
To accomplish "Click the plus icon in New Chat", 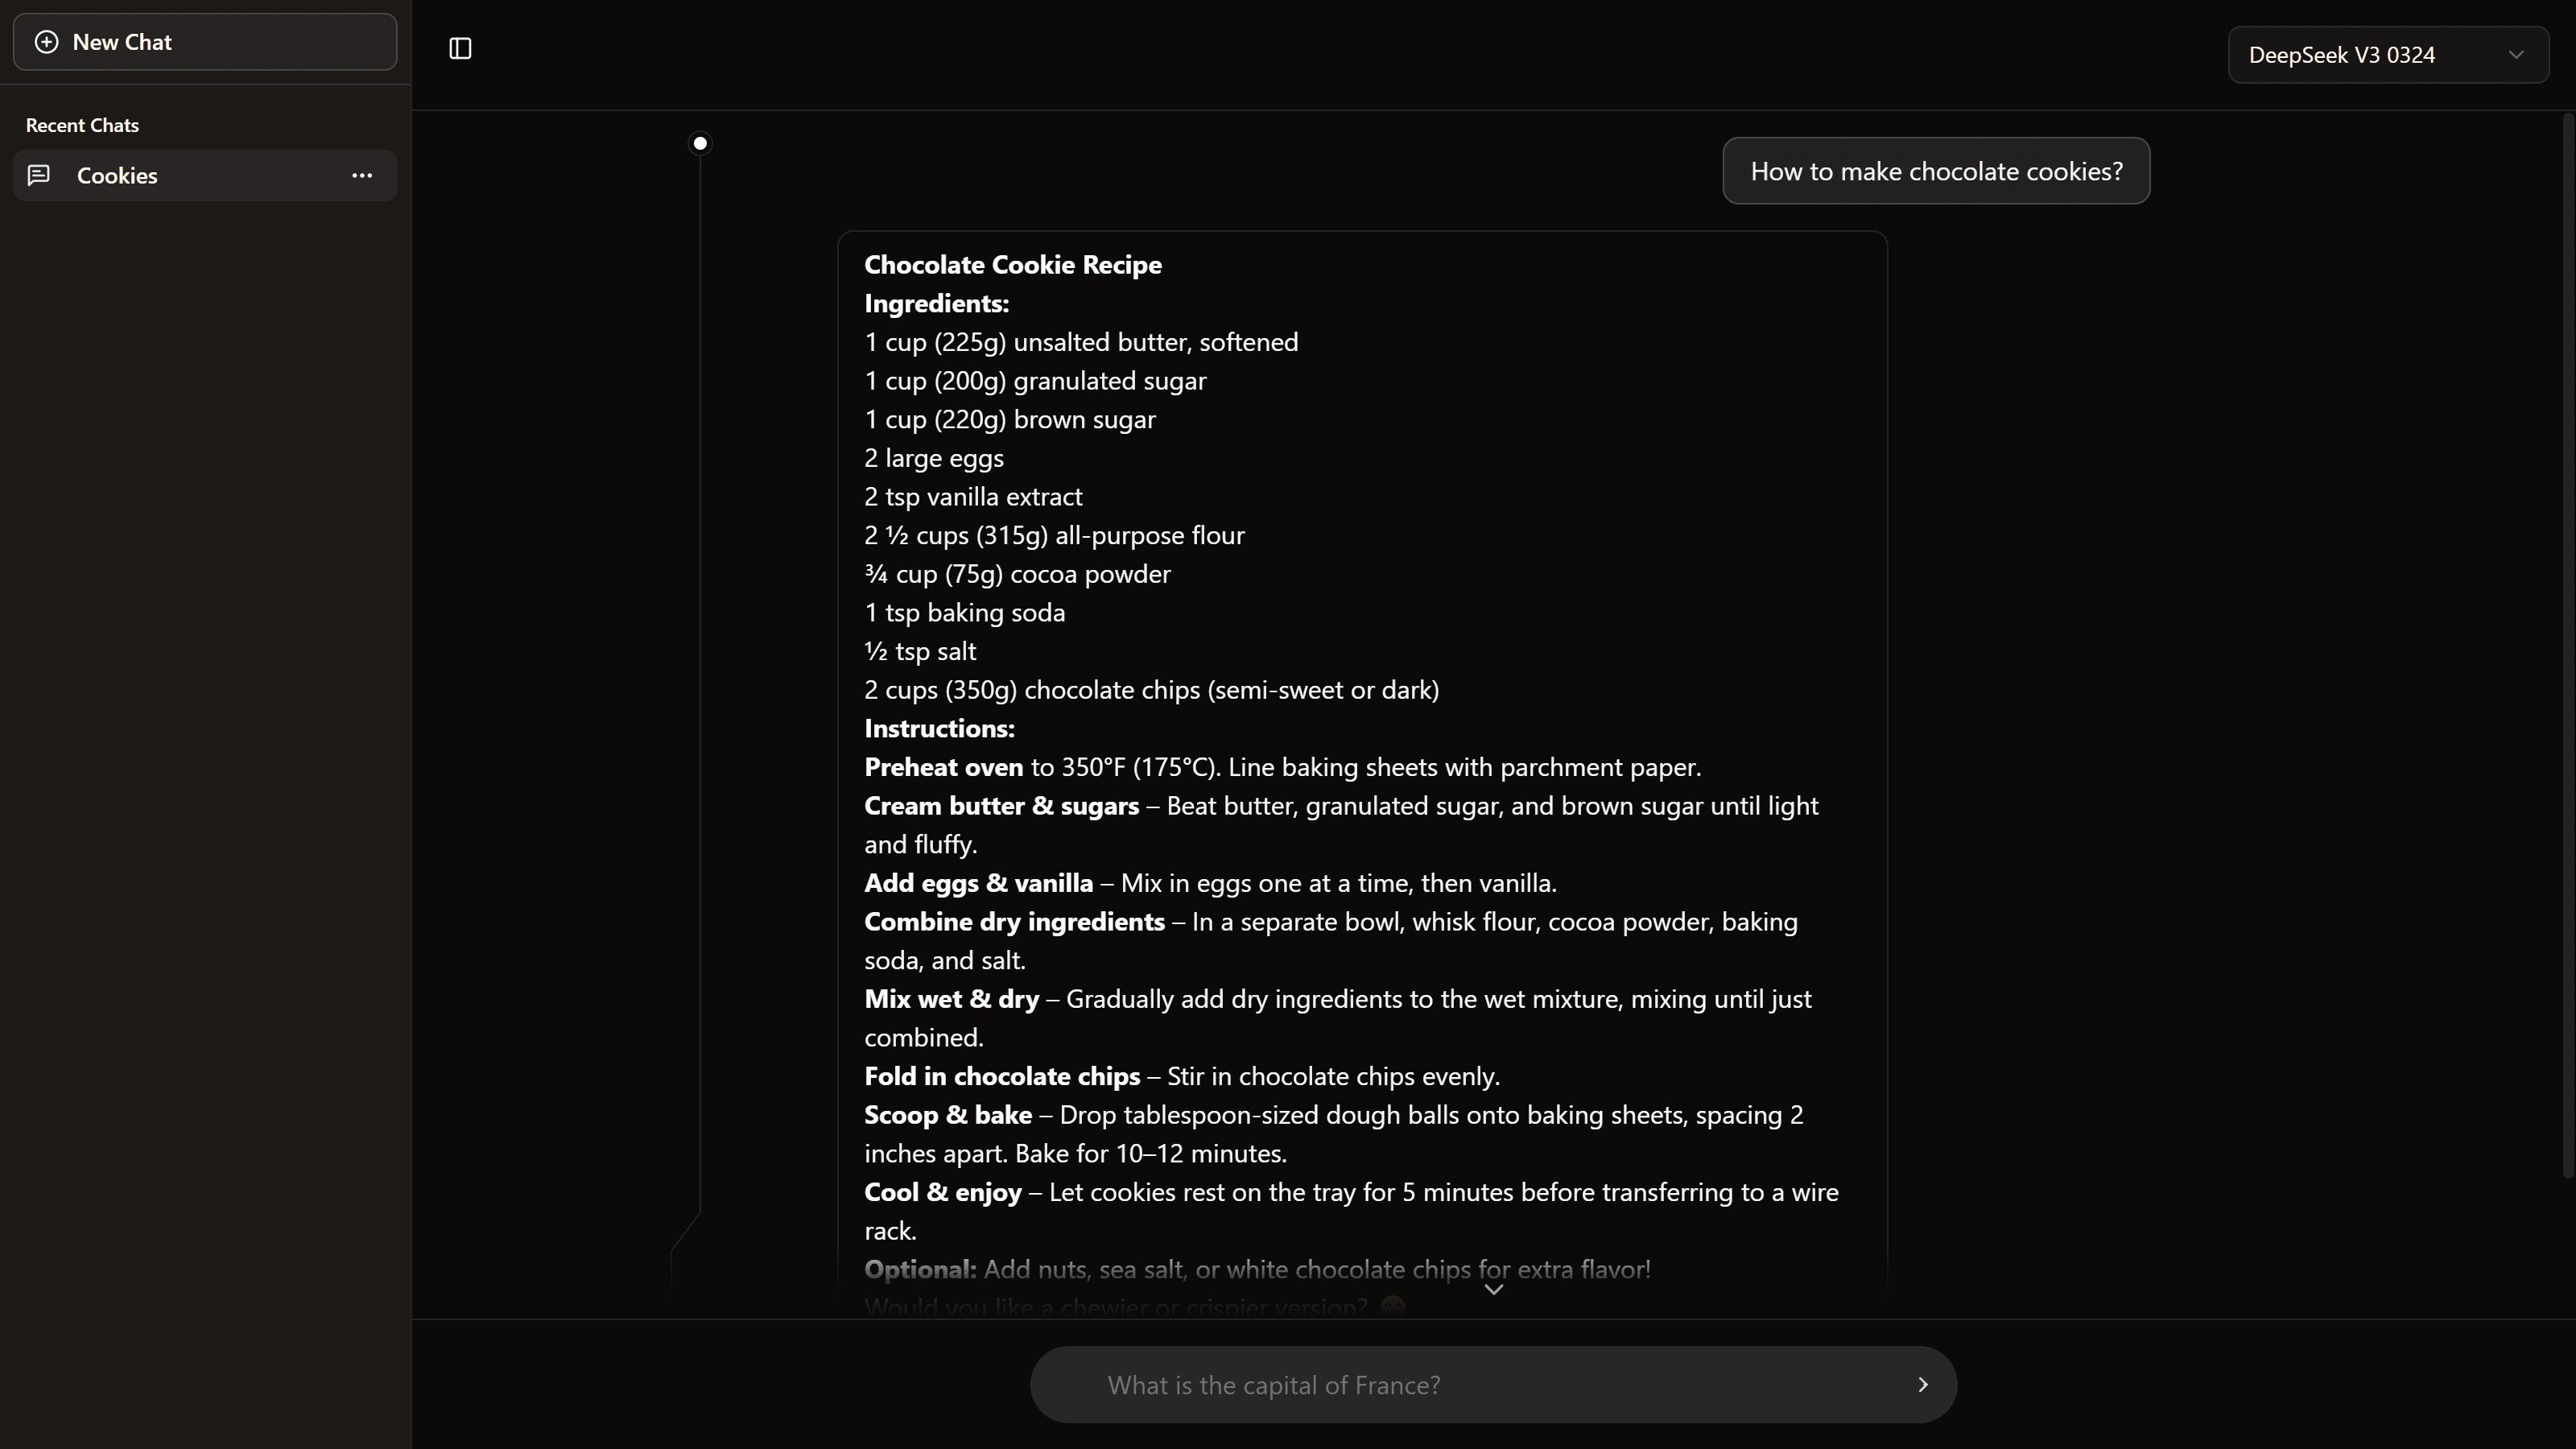I will tap(46, 42).
